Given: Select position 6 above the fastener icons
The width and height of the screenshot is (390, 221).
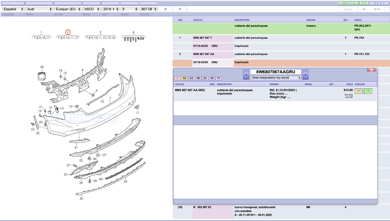Looking at the screenshot, I should tap(133, 32).
